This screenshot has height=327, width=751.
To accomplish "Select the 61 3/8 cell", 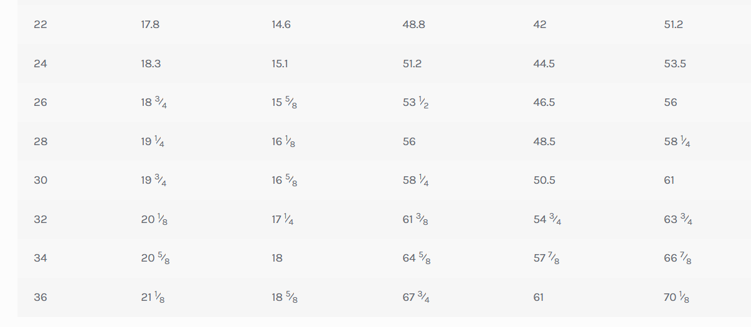I will [x=415, y=219].
